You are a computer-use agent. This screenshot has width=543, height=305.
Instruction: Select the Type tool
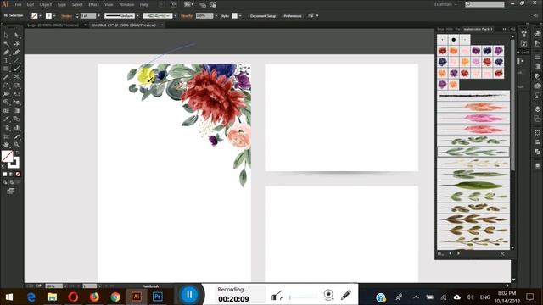pos(6,60)
